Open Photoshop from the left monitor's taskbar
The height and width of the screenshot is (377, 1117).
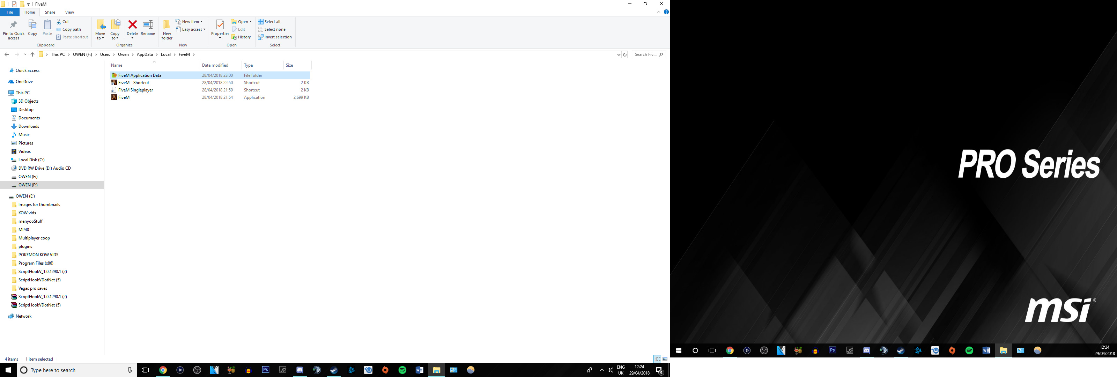(x=265, y=370)
